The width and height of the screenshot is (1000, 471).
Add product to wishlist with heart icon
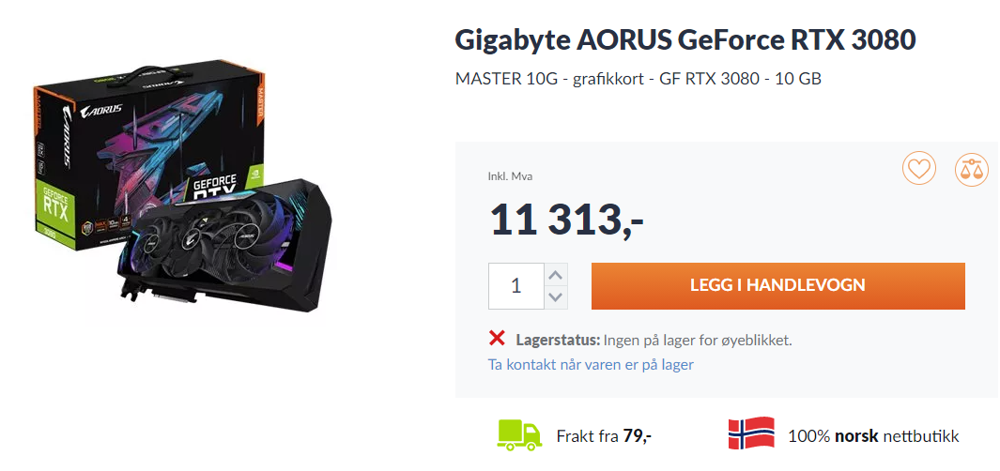918,170
